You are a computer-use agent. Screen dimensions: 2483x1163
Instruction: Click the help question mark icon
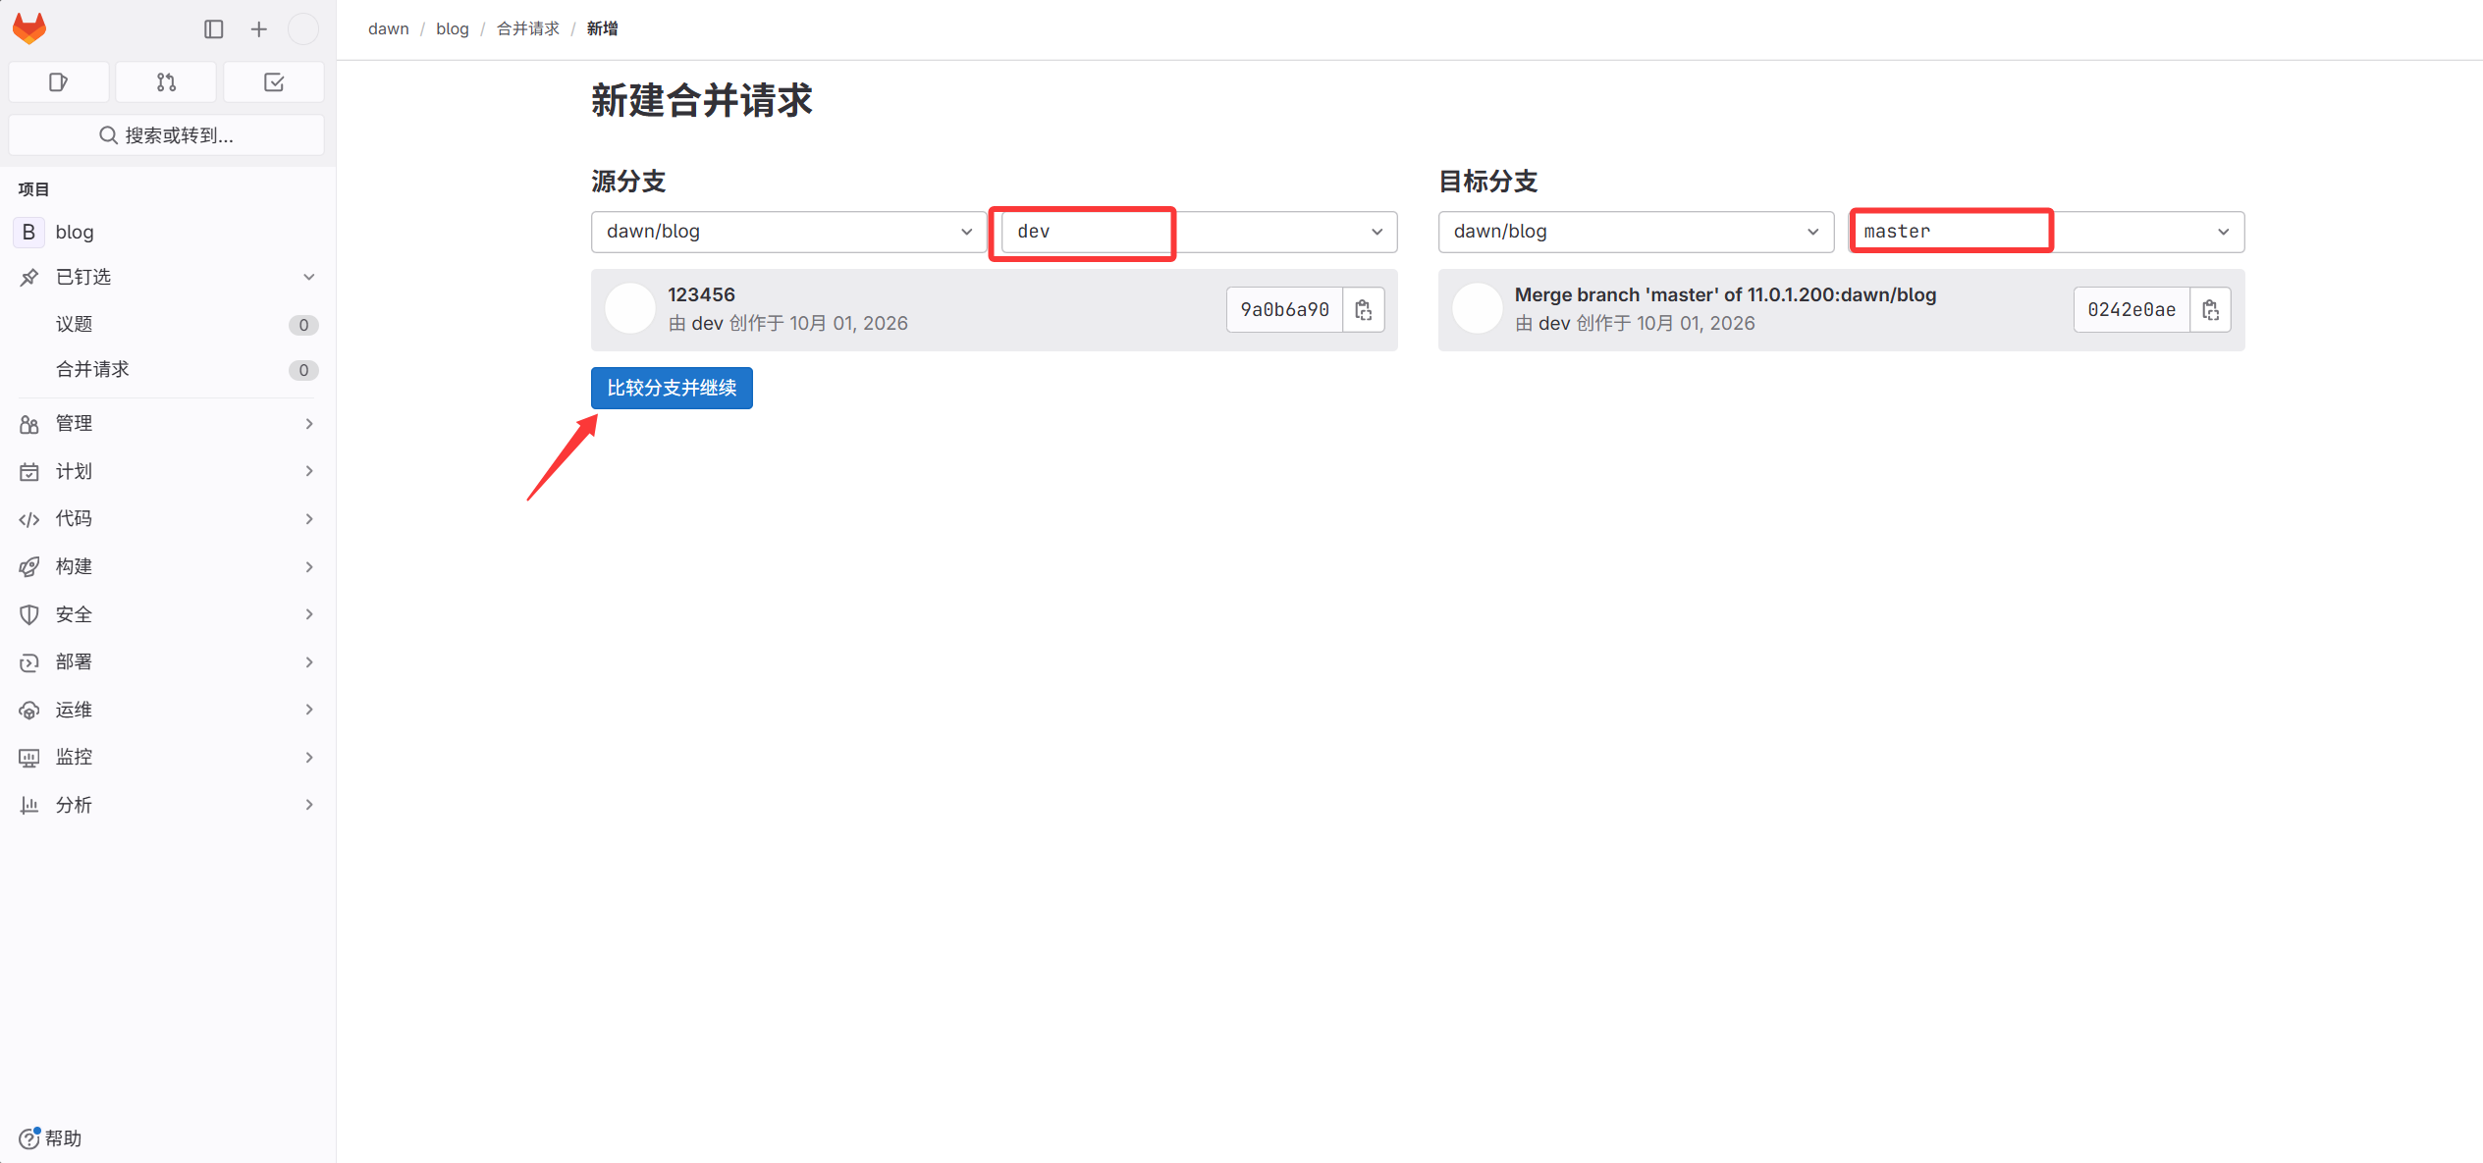click(x=29, y=1137)
